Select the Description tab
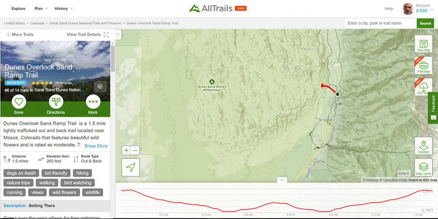The image size is (438, 219). coord(14,205)
